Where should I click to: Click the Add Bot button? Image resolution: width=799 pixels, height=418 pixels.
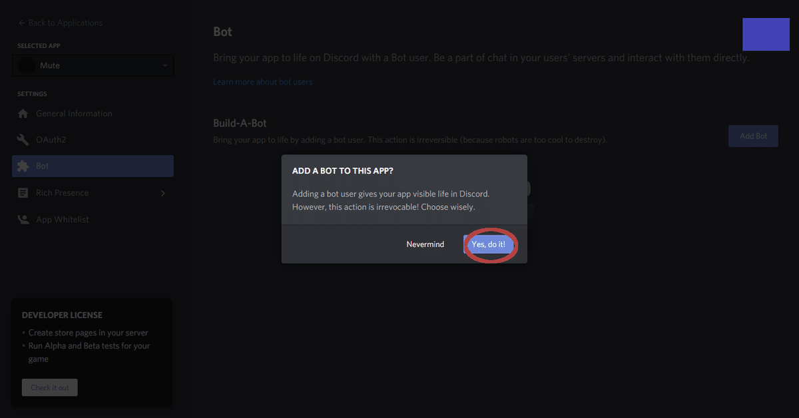tap(753, 136)
